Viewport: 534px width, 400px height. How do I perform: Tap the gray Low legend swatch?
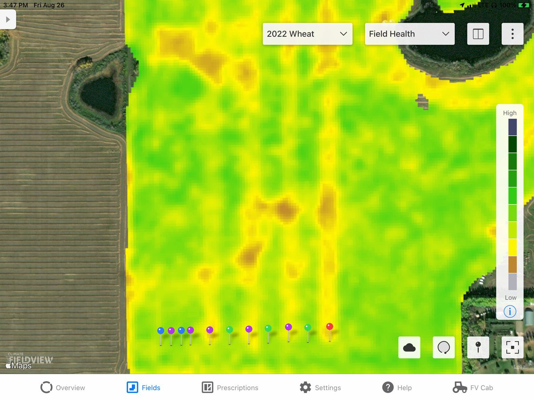coord(512,281)
